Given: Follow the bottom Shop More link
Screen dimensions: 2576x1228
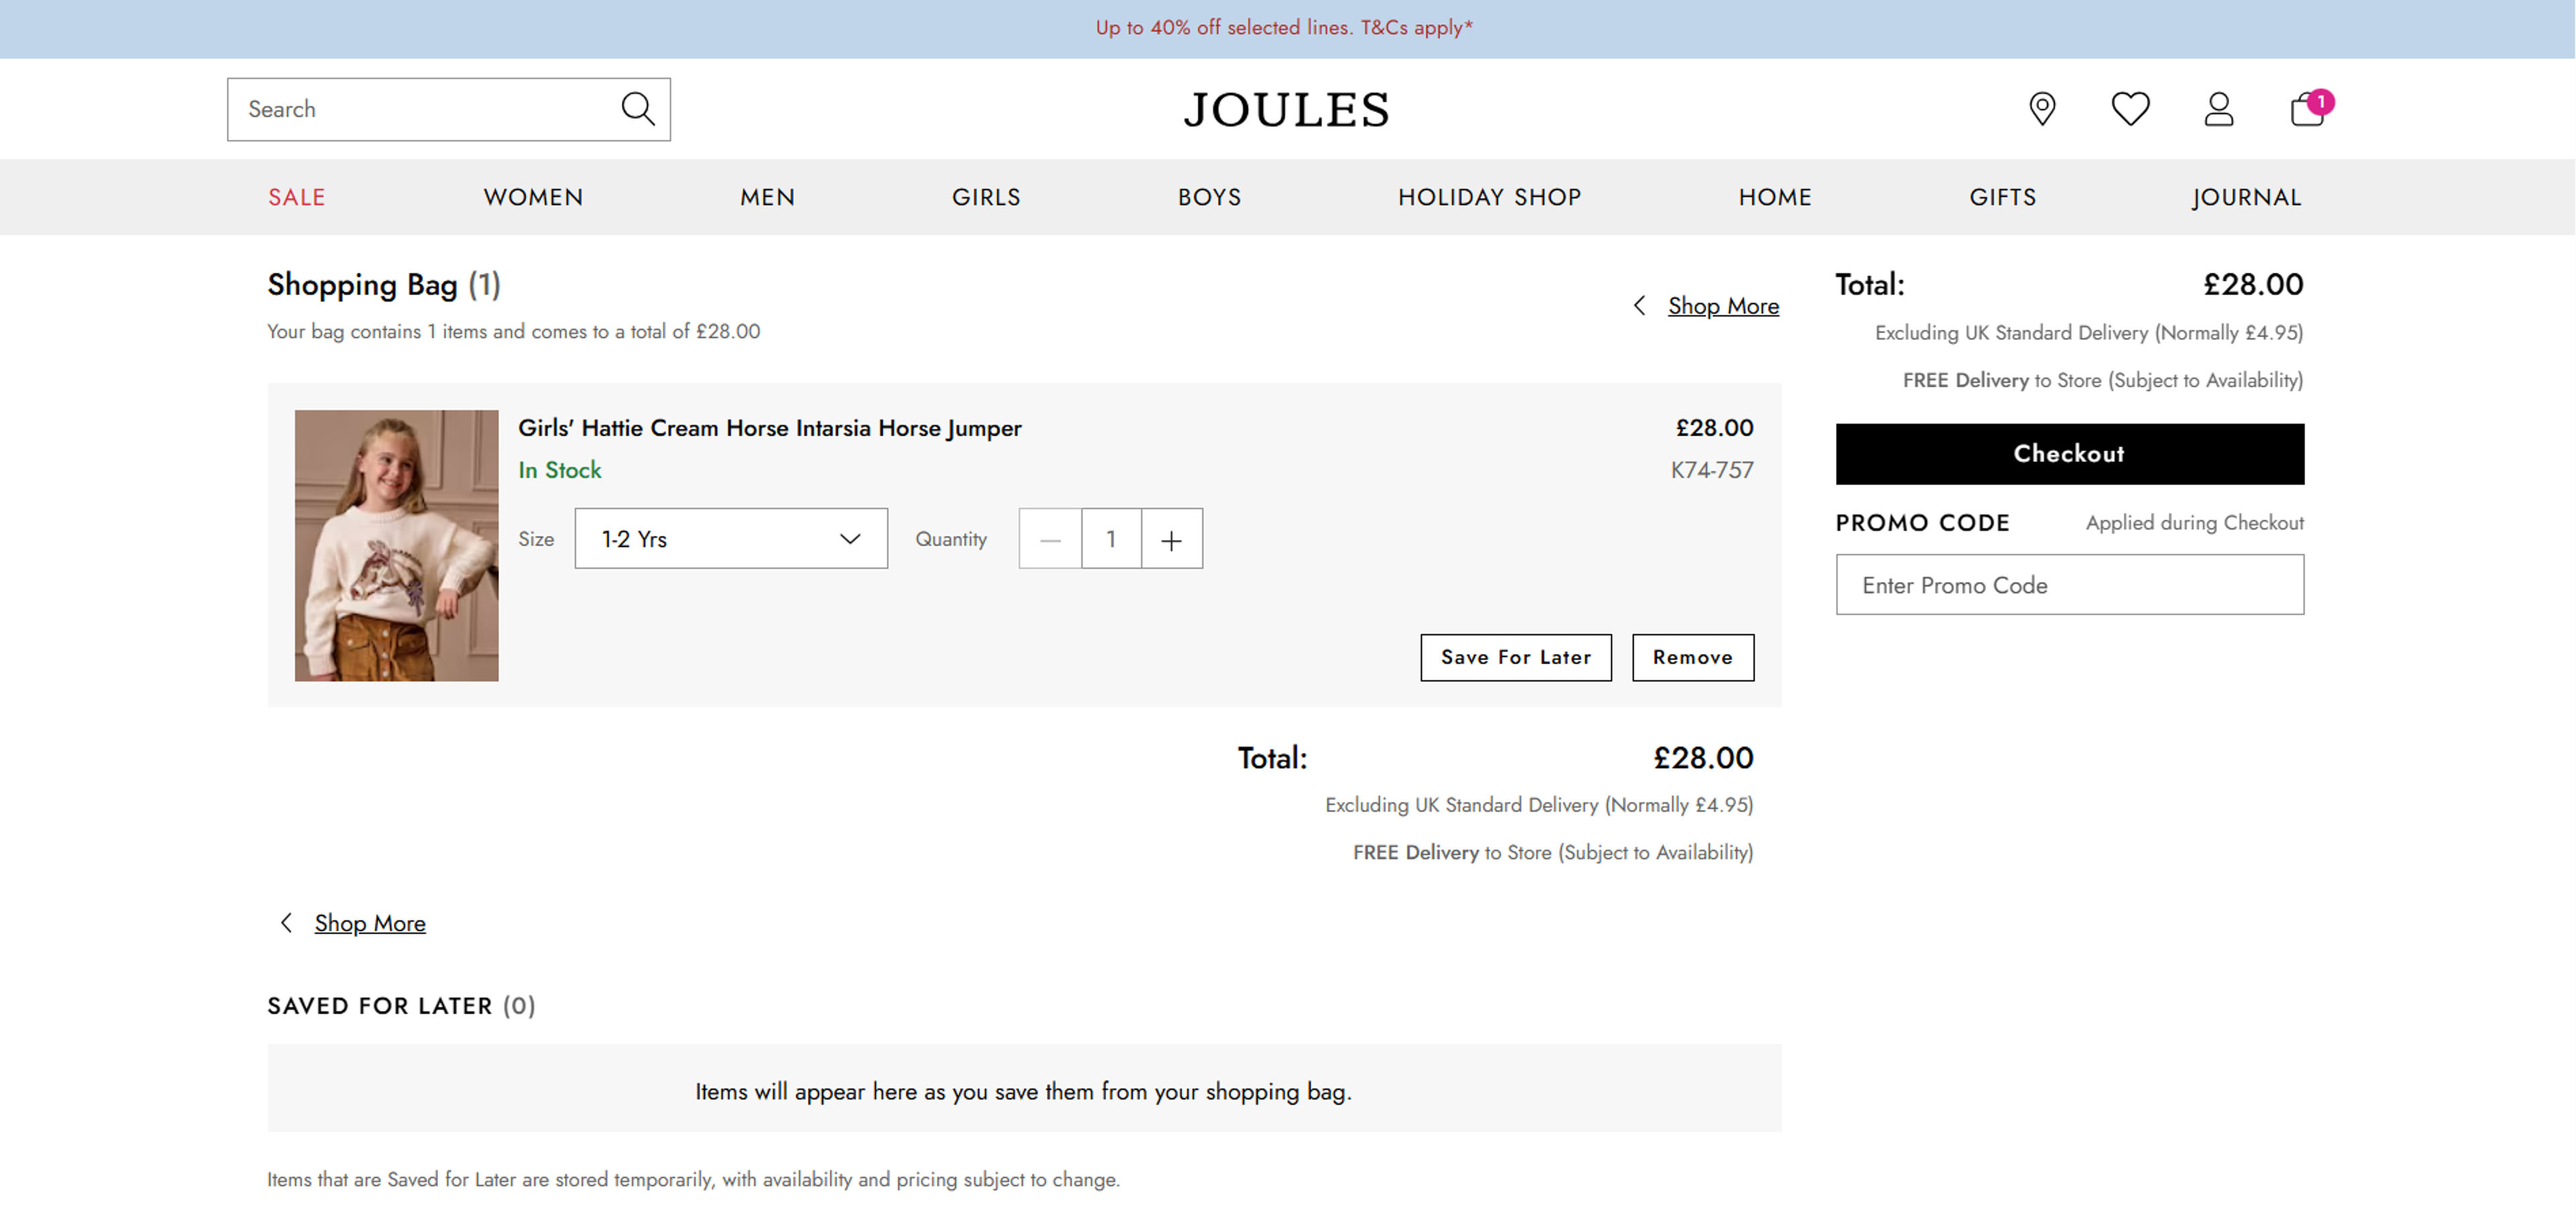Looking at the screenshot, I should click(370, 923).
